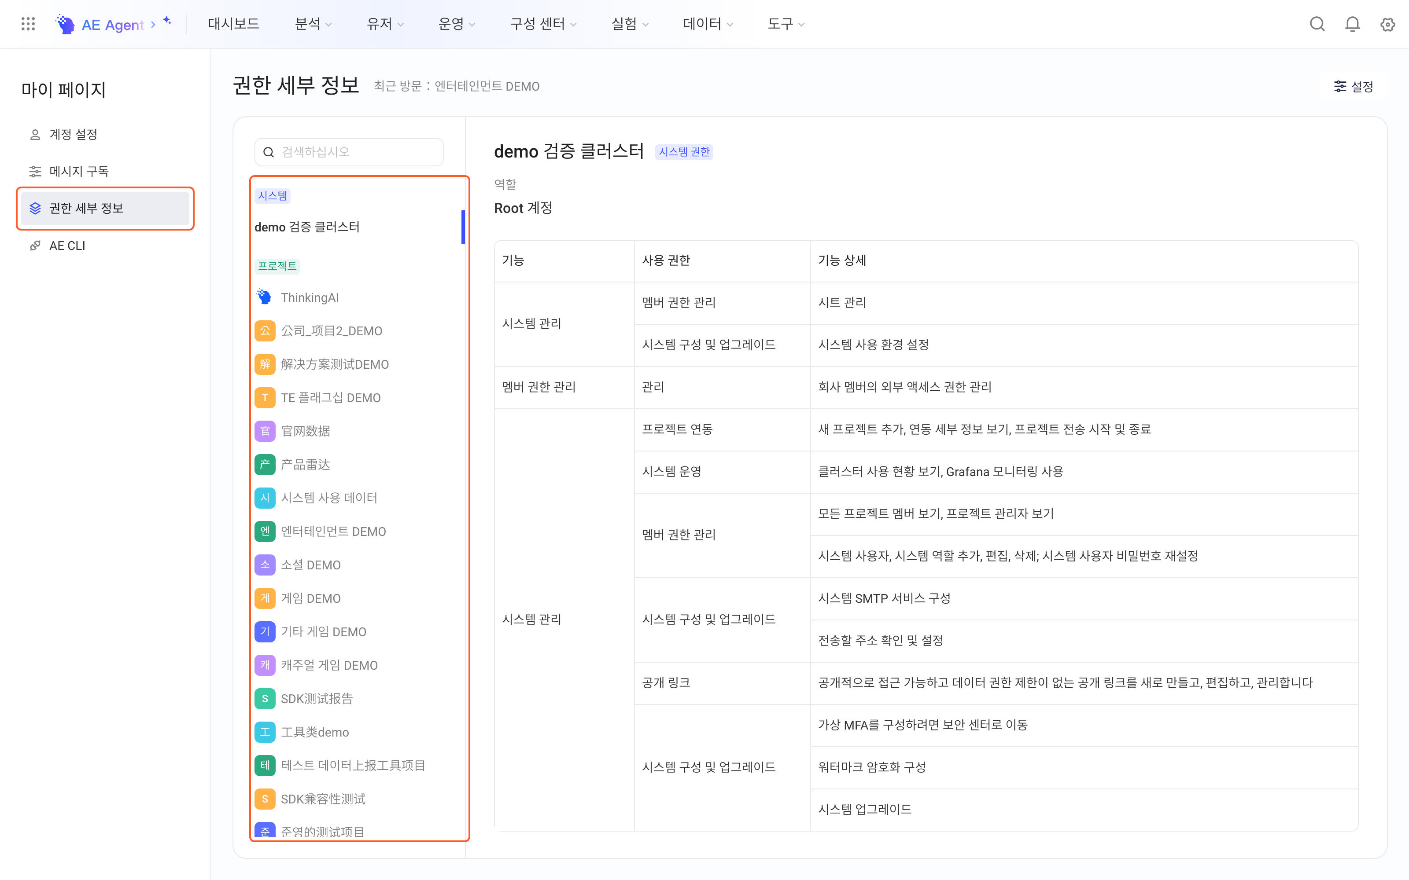Click the 产品雷达 project icon

point(264,465)
